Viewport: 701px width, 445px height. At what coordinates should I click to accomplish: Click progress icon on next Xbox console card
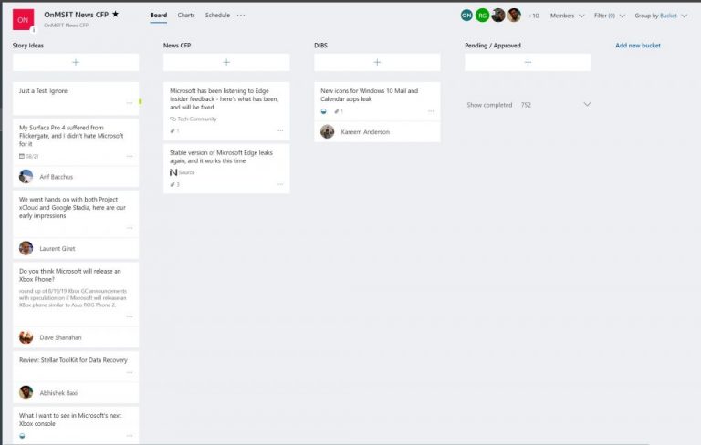pyautogui.click(x=22, y=436)
